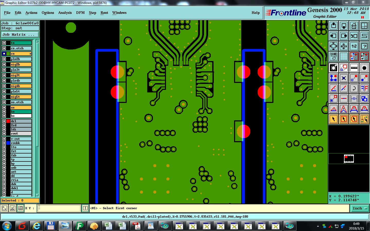Click the blue roubk layer color swatch

pos(8,143)
